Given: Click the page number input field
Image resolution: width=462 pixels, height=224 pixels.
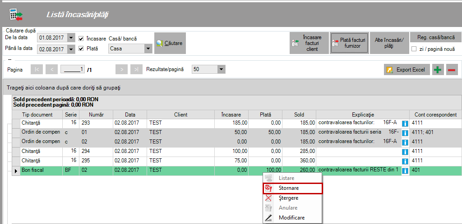Looking at the screenshot, I should click(73, 69).
